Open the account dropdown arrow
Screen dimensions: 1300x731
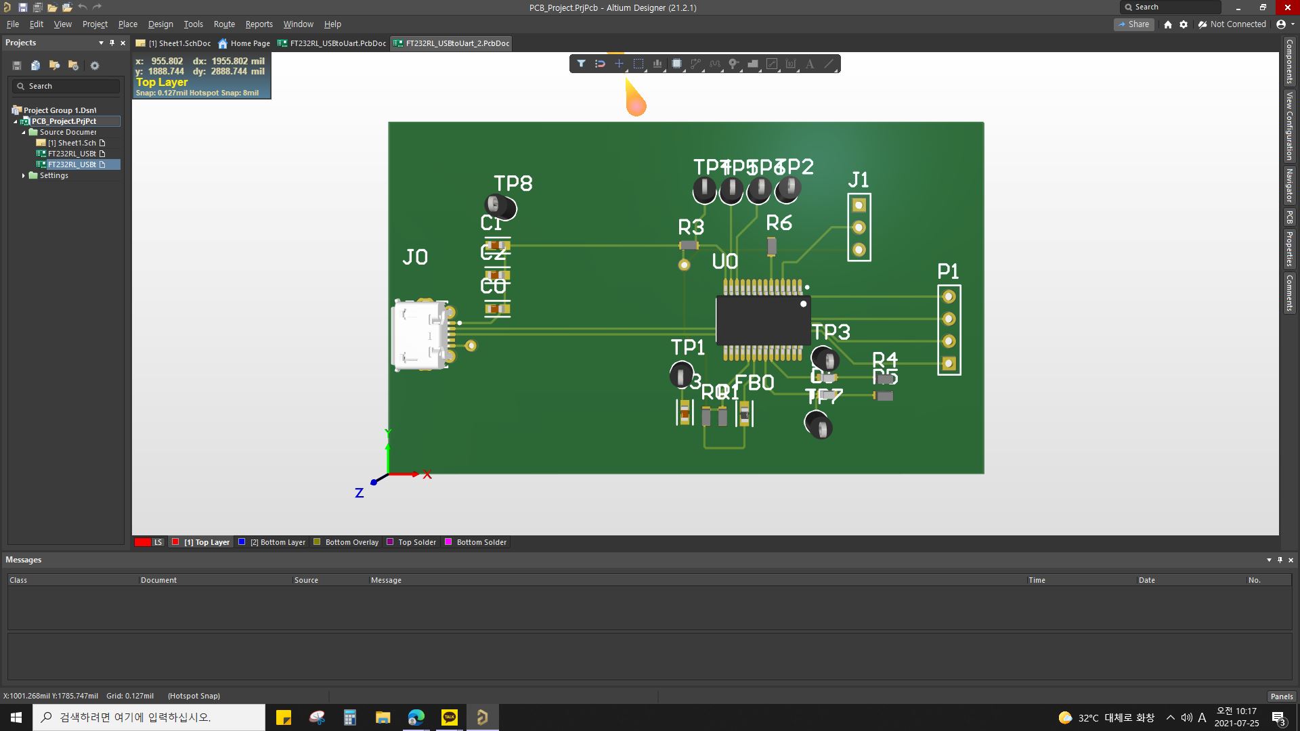click(x=1293, y=24)
